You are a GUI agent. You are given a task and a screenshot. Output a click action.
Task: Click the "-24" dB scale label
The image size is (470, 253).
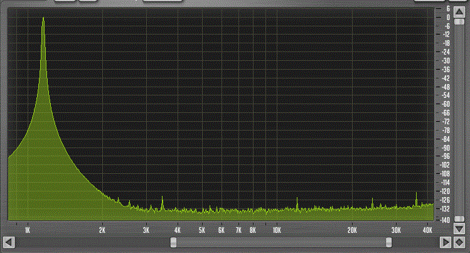446,52
